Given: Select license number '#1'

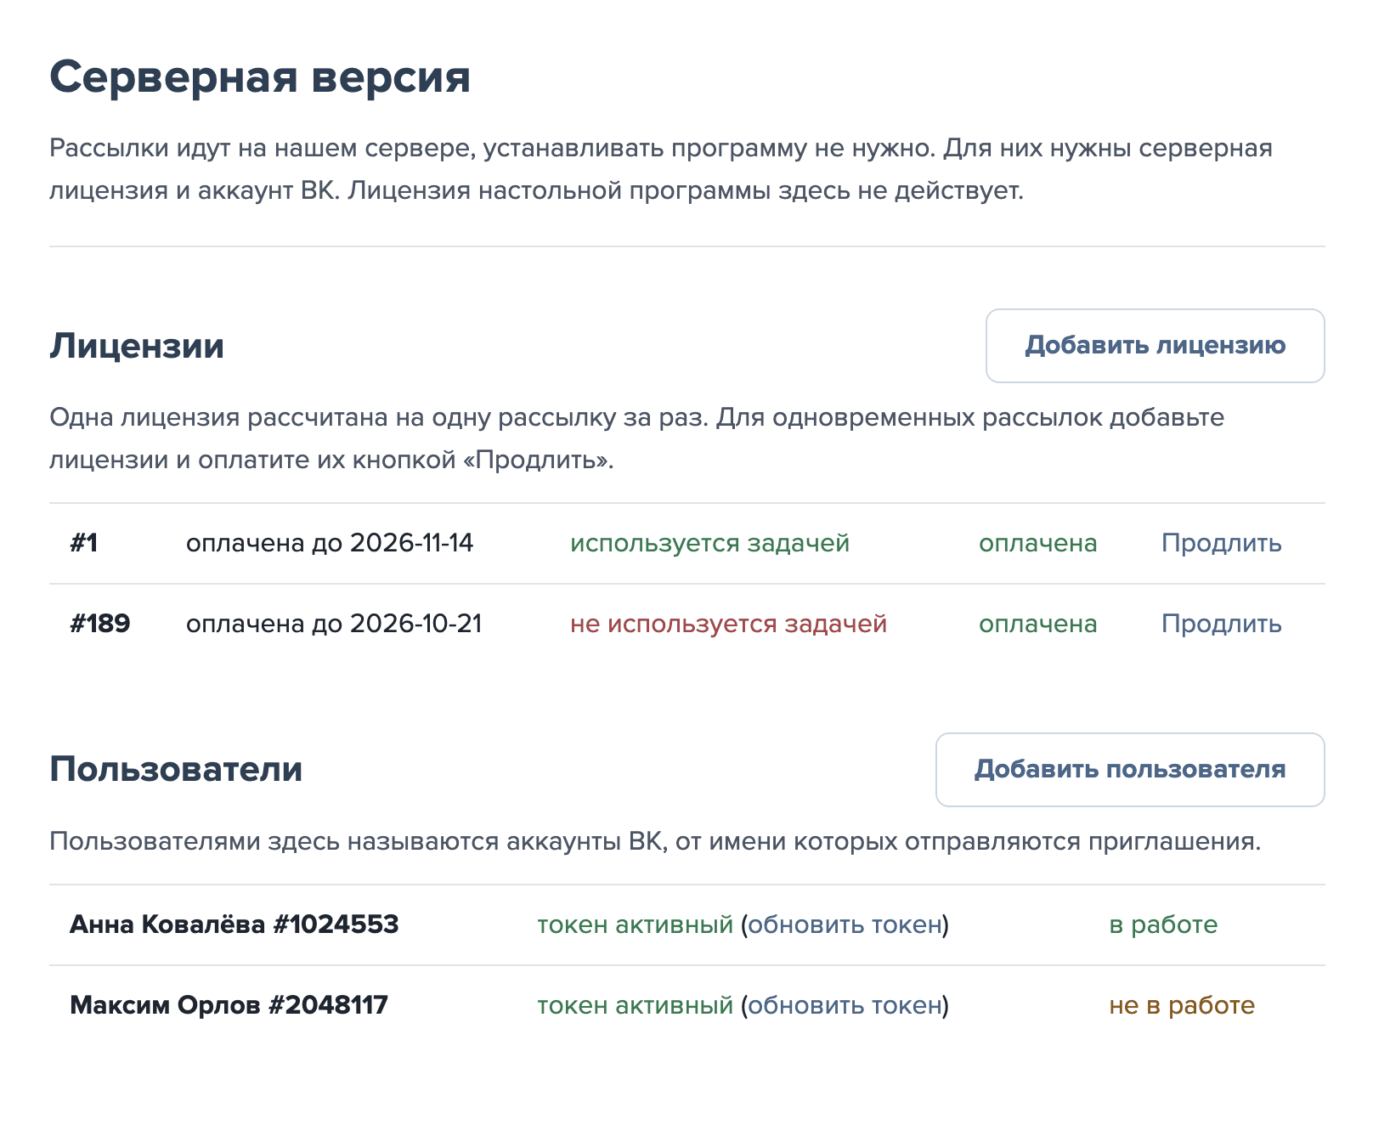Looking at the screenshot, I should tap(84, 544).
